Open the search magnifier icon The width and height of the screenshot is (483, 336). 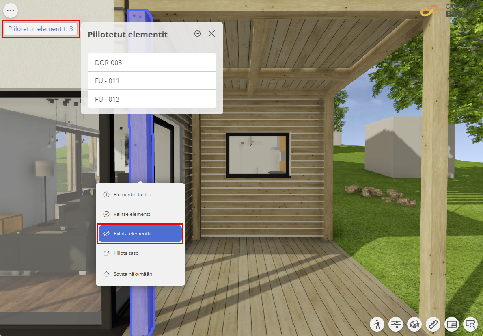click(470, 324)
